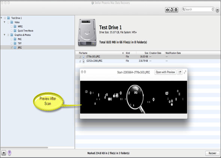Click the File Name column sort arrow

click(123, 53)
